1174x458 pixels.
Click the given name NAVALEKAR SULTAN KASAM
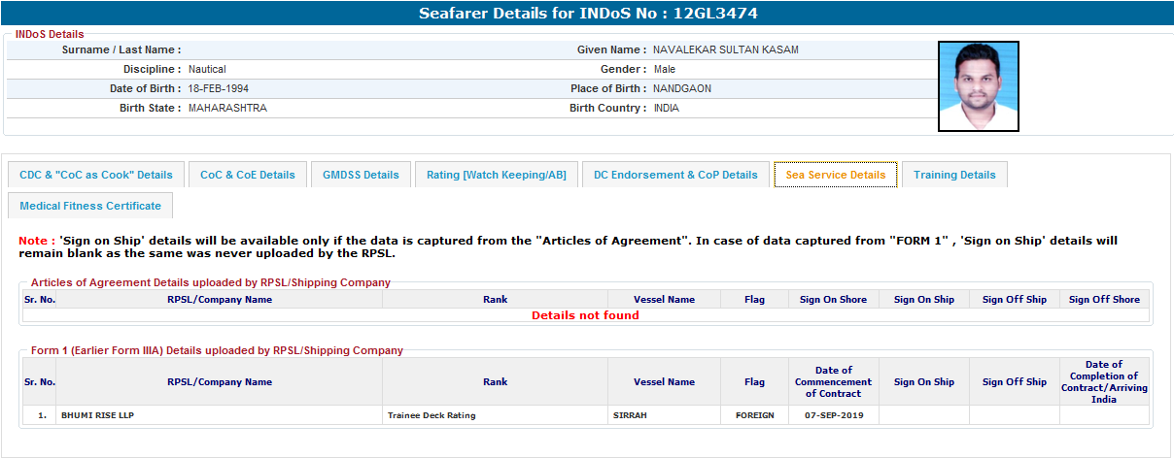[x=725, y=49]
